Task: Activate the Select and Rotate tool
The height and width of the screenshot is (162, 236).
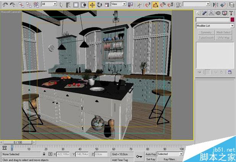Action: [99, 5]
